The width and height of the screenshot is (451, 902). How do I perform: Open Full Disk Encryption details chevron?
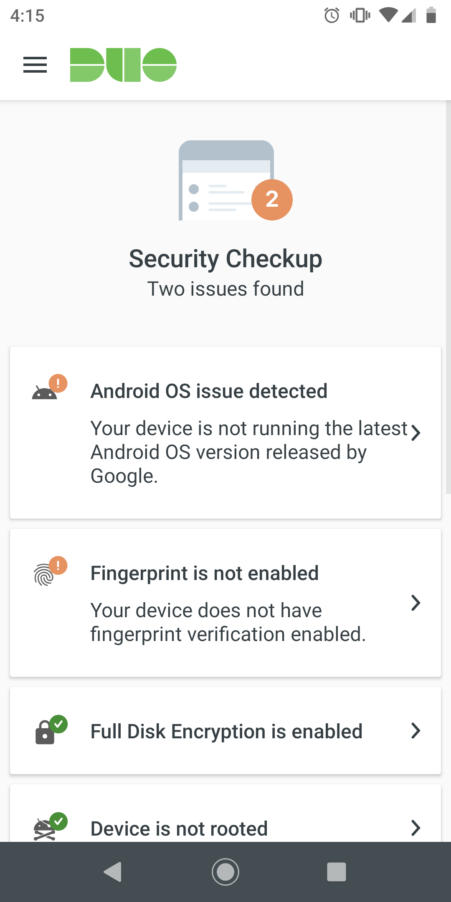(416, 731)
